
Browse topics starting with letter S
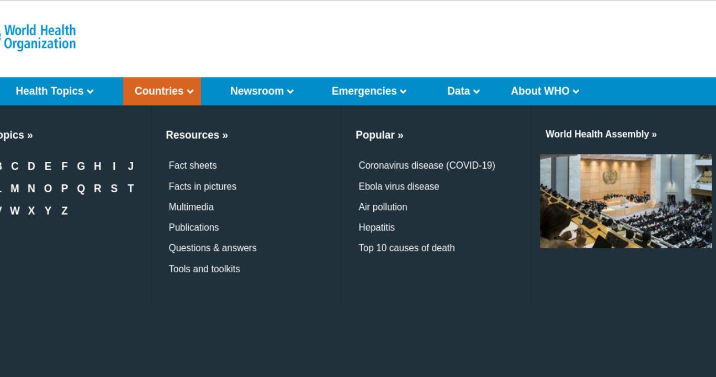click(x=114, y=188)
